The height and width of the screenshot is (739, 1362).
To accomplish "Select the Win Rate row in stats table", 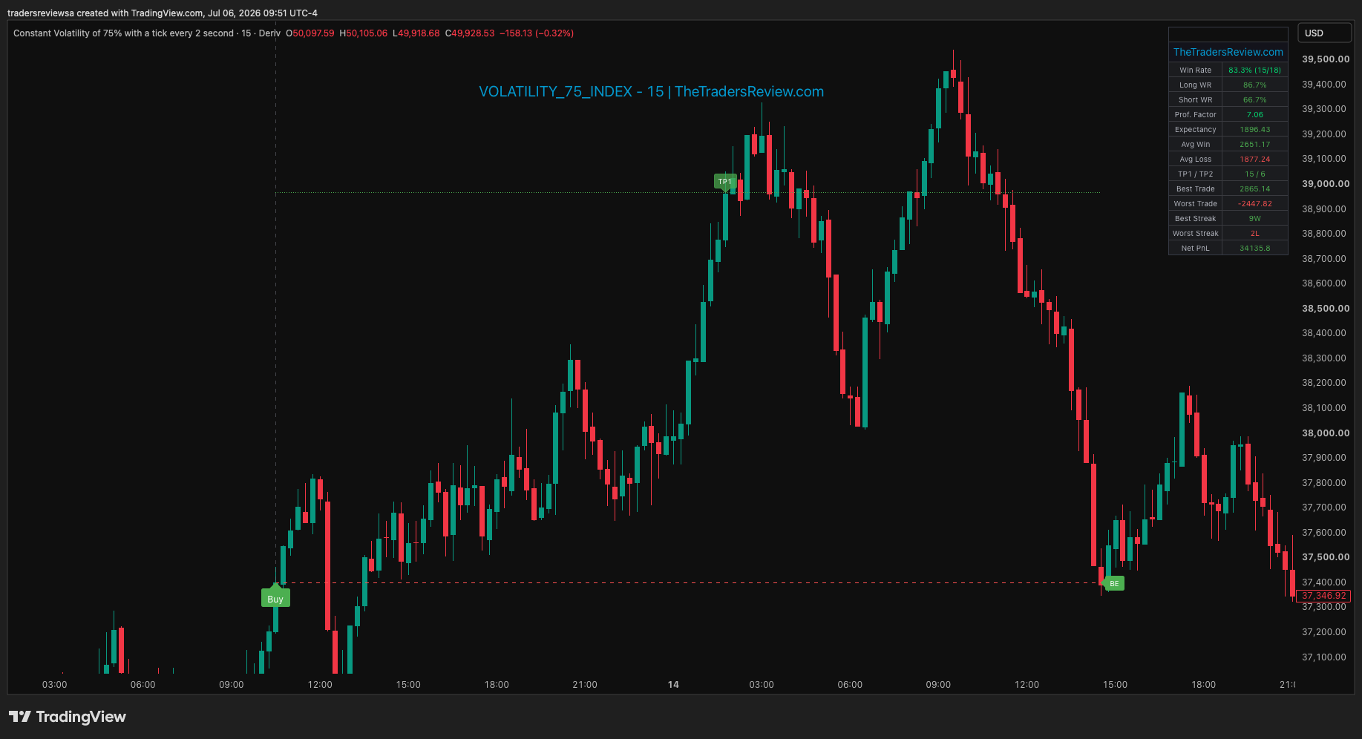I will point(1228,70).
